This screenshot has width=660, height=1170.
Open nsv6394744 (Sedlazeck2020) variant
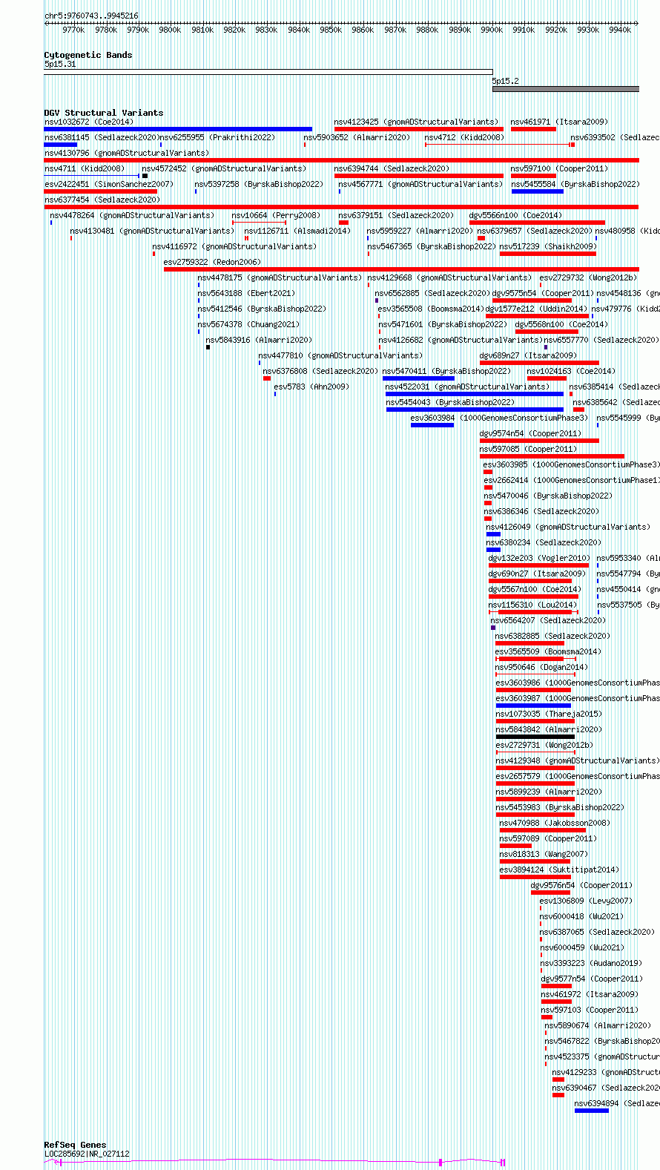tap(392, 168)
